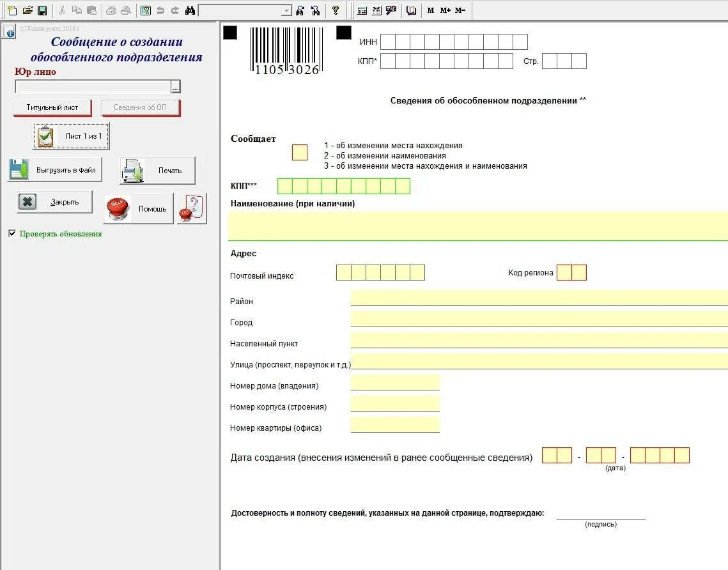728x570 pixels.
Task: Click the New document toolbar icon
Action: 12,10
